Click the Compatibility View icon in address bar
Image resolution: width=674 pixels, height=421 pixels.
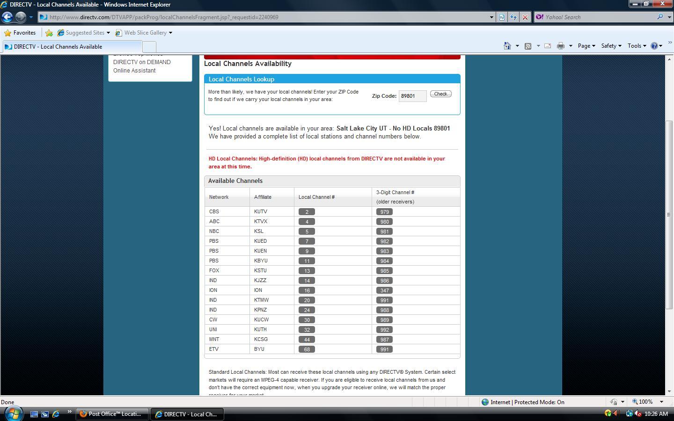click(x=502, y=17)
